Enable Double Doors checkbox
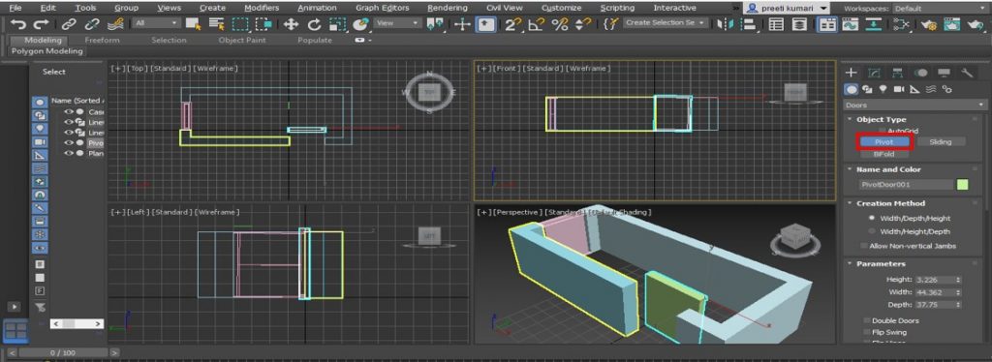 [867, 321]
